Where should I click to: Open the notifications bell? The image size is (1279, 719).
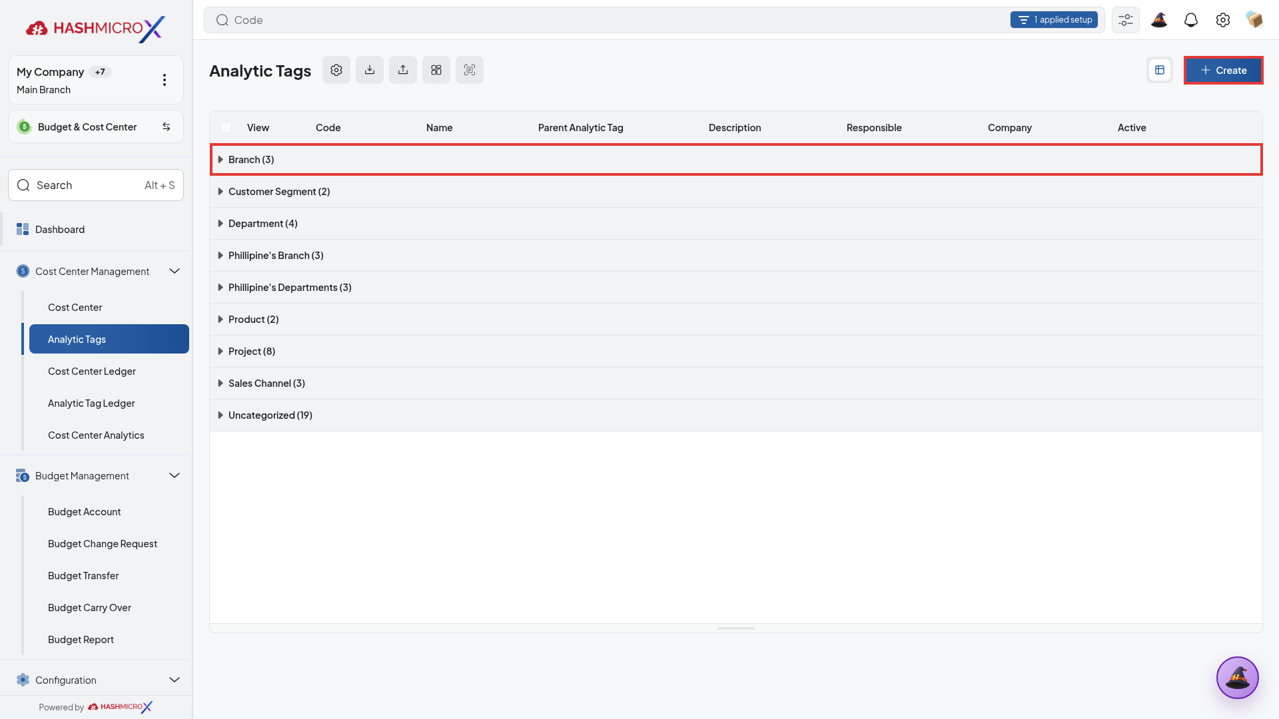point(1191,20)
